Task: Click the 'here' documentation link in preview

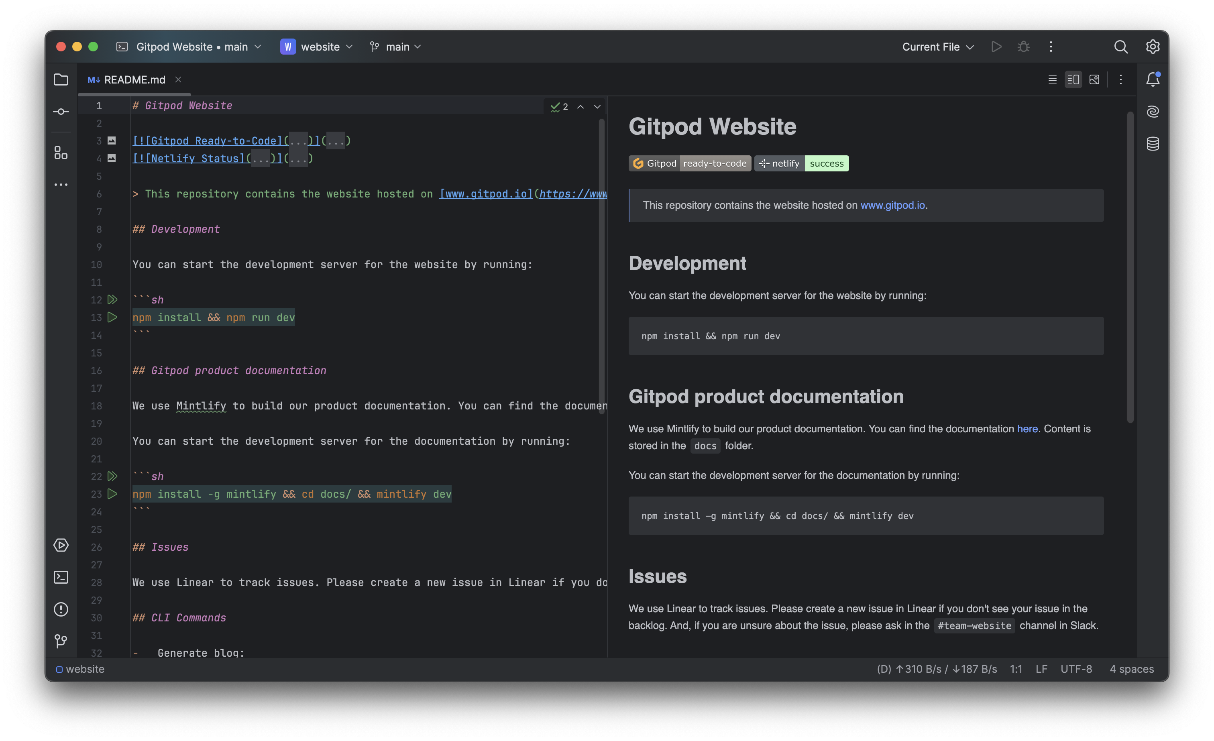Action: point(1027,429)
